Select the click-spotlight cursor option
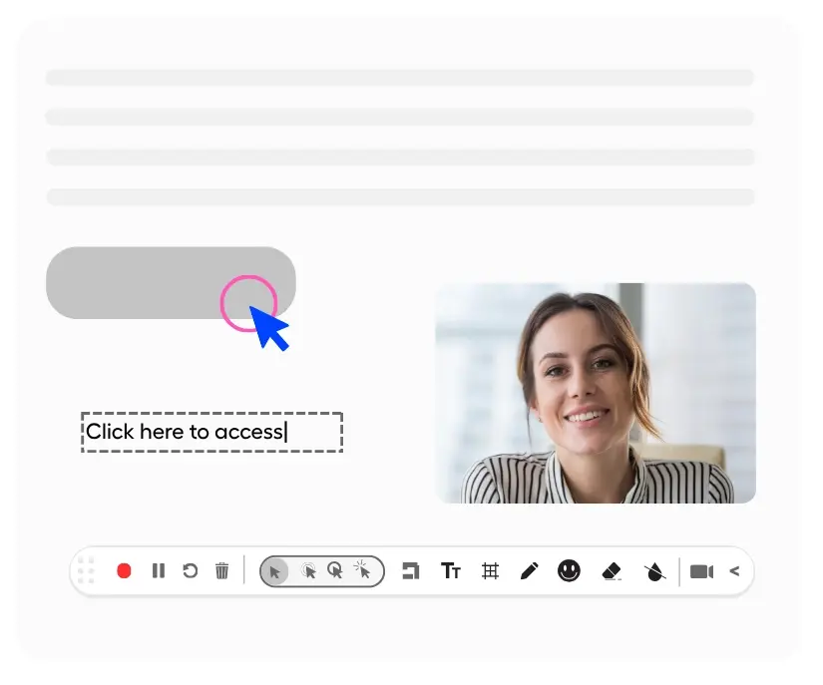 pos(363,571)
